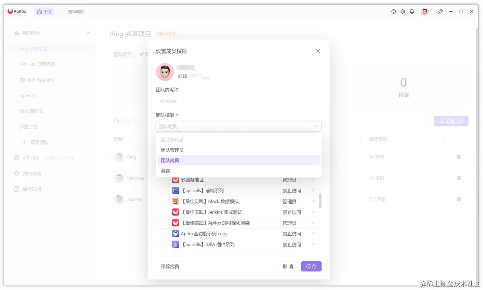Open your profile avatar in title bar
This screenshot has height=290, width=483.
pyautogui.click(x=425, y=11)
